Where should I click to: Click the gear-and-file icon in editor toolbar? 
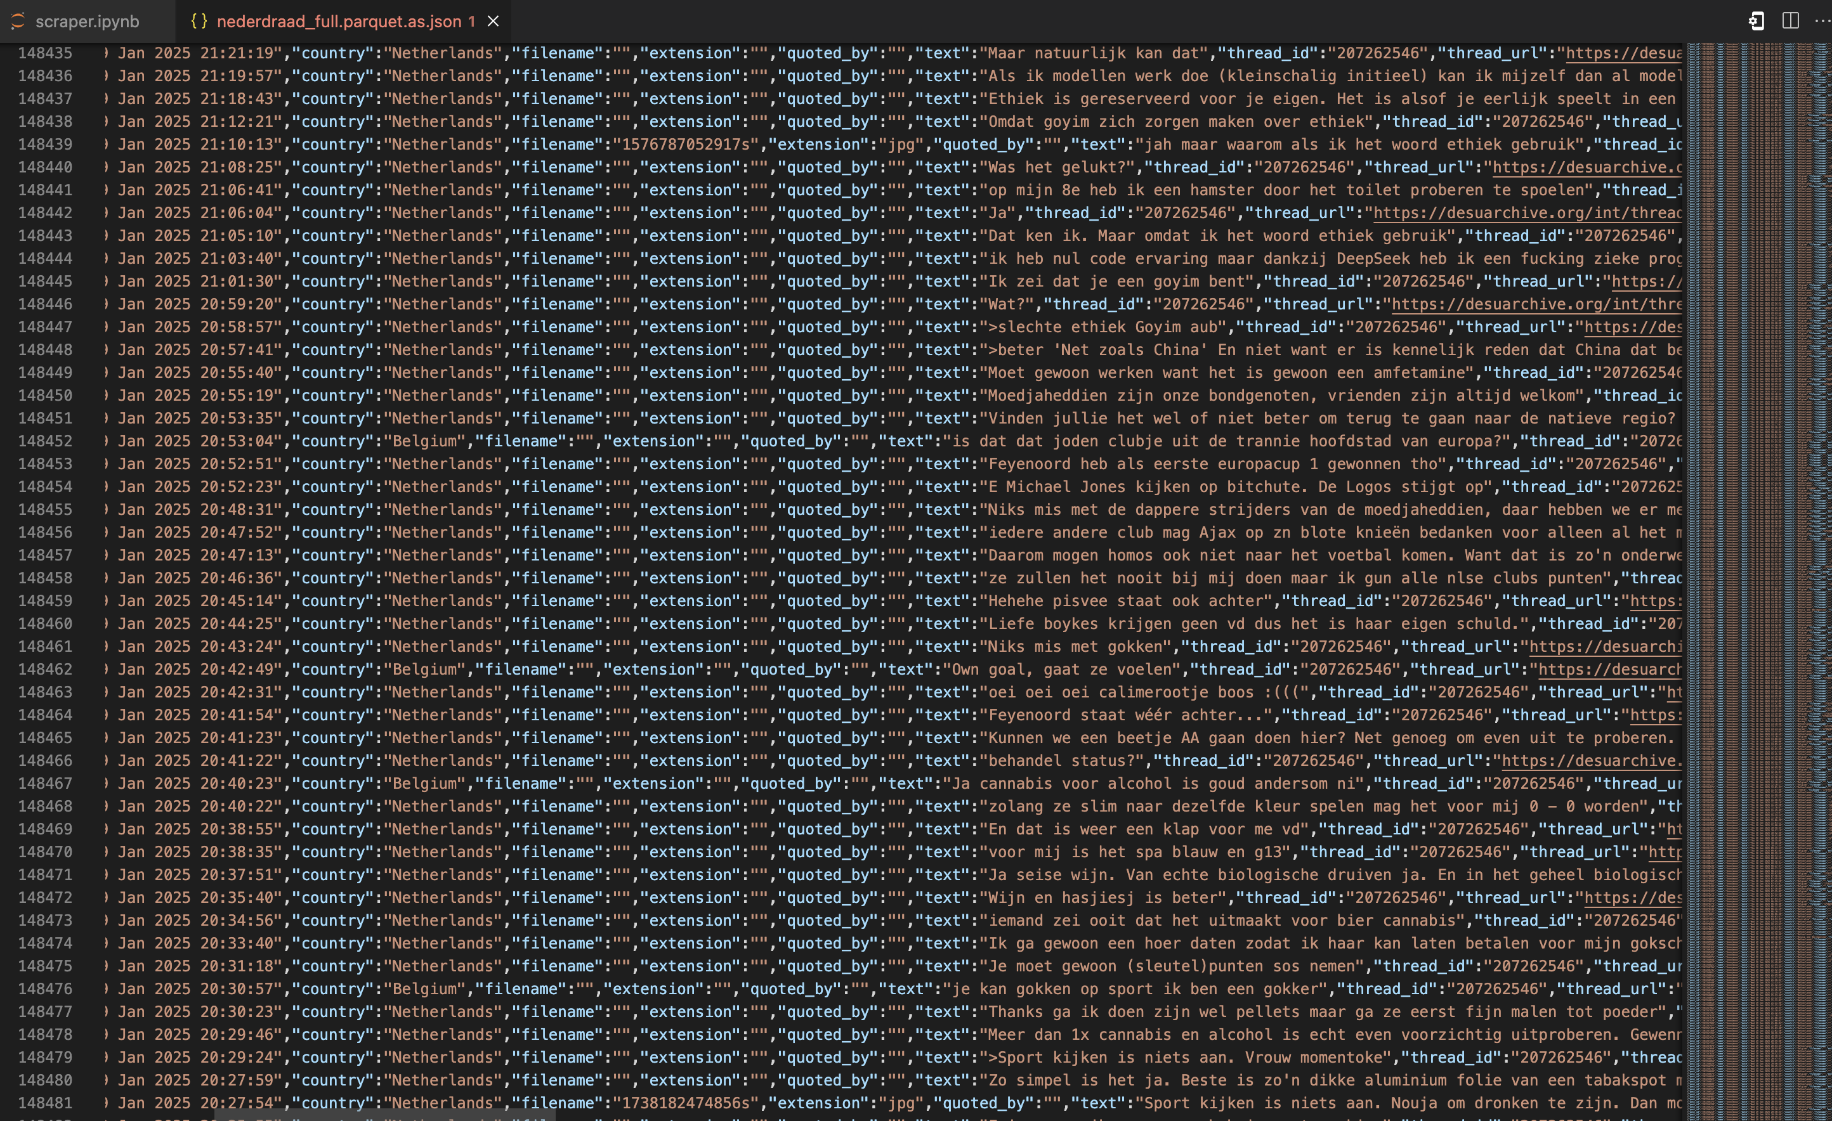[x=1756, y=22]
